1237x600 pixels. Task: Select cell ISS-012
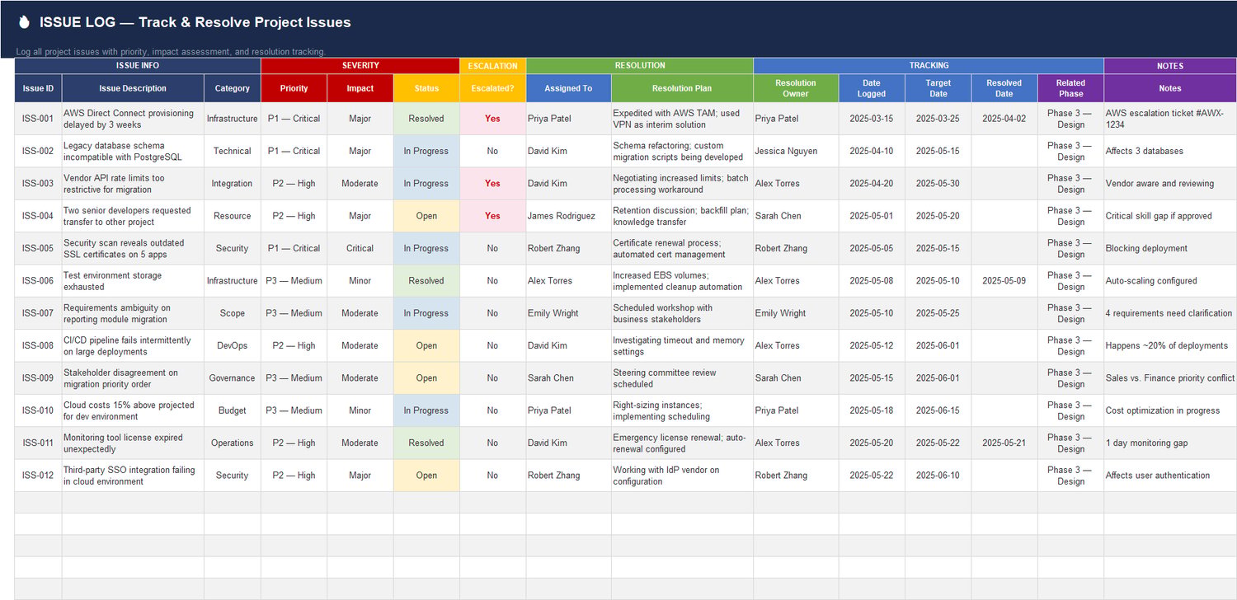click(x=39, y=476)
